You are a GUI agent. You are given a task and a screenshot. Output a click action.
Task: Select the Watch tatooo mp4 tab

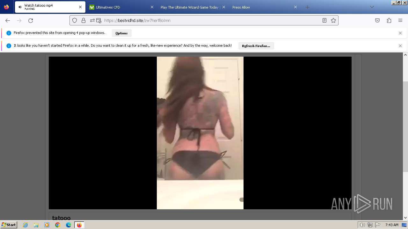[x=50, y=7]
